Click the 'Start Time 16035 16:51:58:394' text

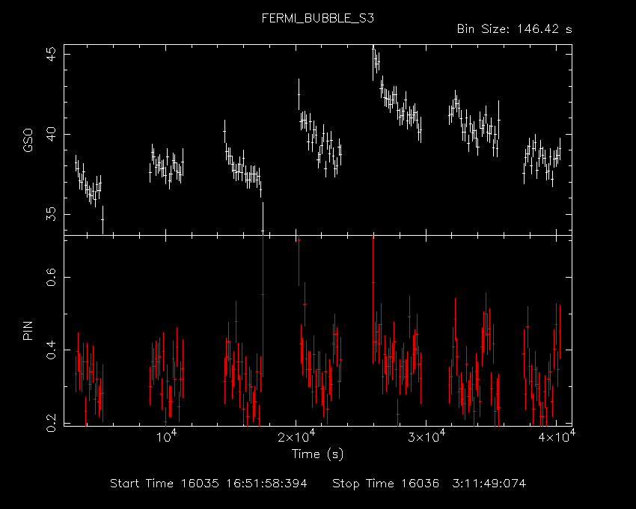coord(209,484)
